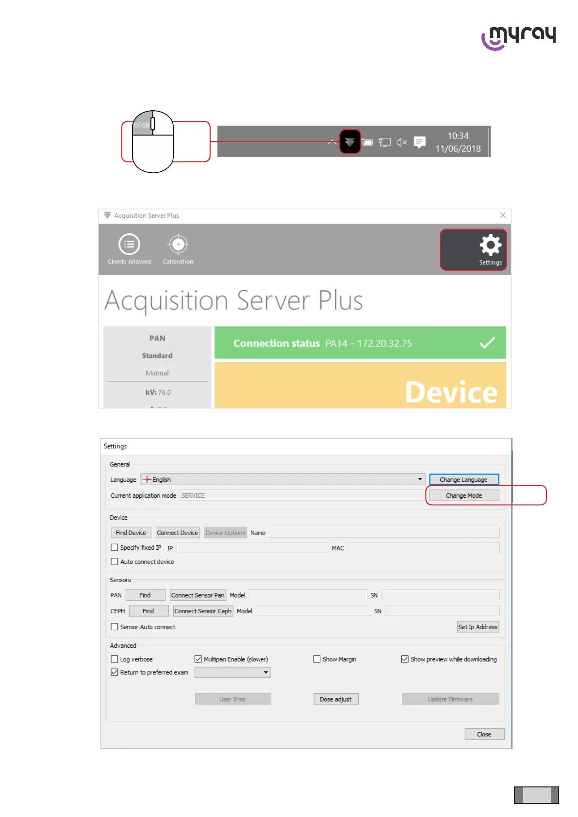578x817 pixels.
Task: Click the muted speaker volume icon
Action: (401, 142)
